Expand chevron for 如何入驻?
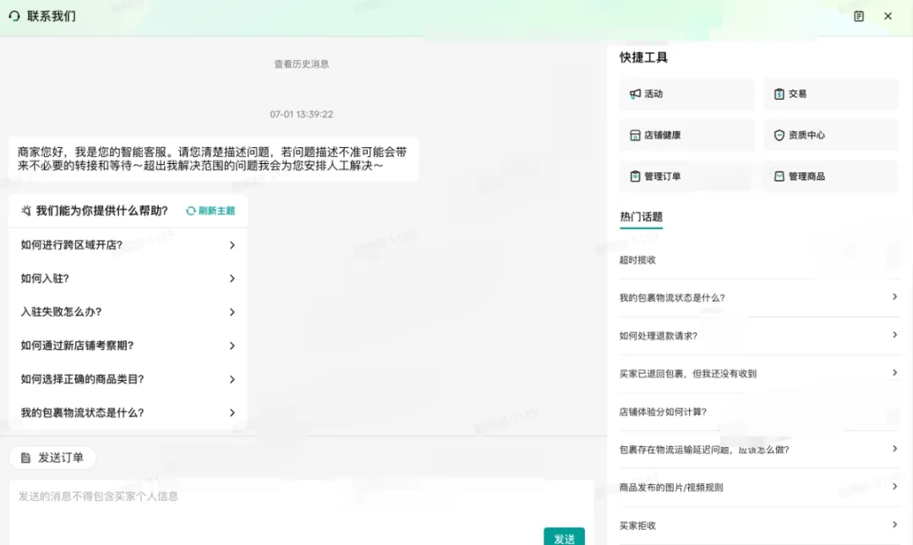The width and height of the screenshot is (913, 545). pos(232,278)
